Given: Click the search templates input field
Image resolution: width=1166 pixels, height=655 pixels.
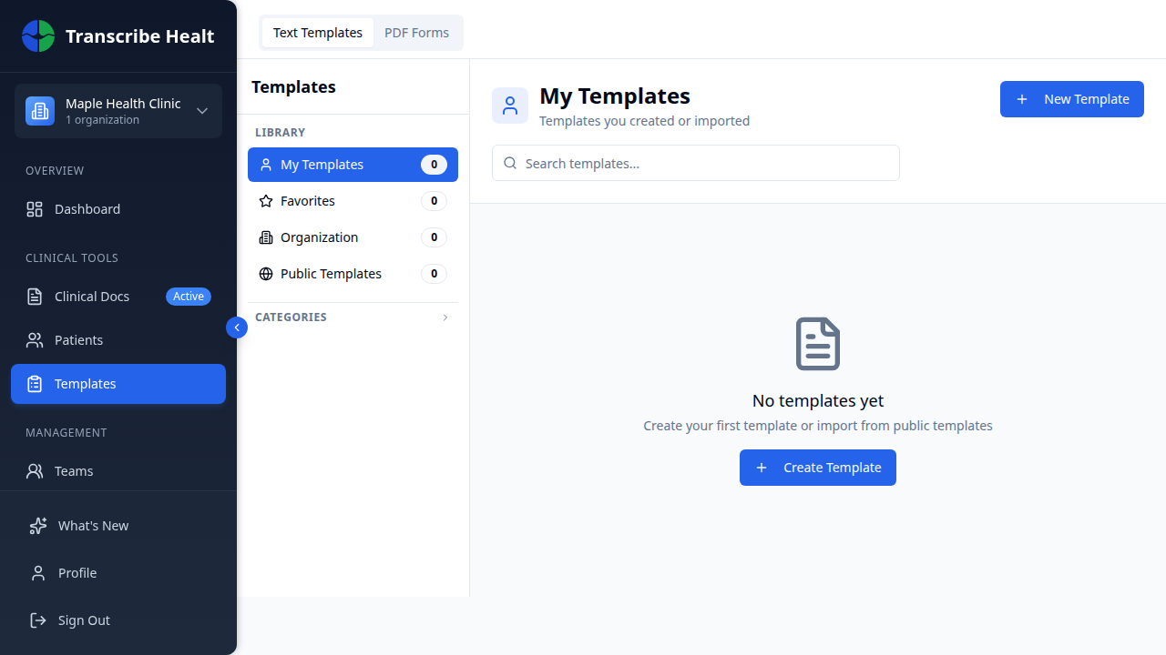Looking at the screenshot, I should click(x=695, y=163).
